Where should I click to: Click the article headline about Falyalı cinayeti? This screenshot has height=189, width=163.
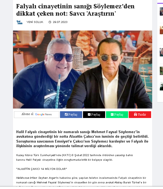coord(75,10)
